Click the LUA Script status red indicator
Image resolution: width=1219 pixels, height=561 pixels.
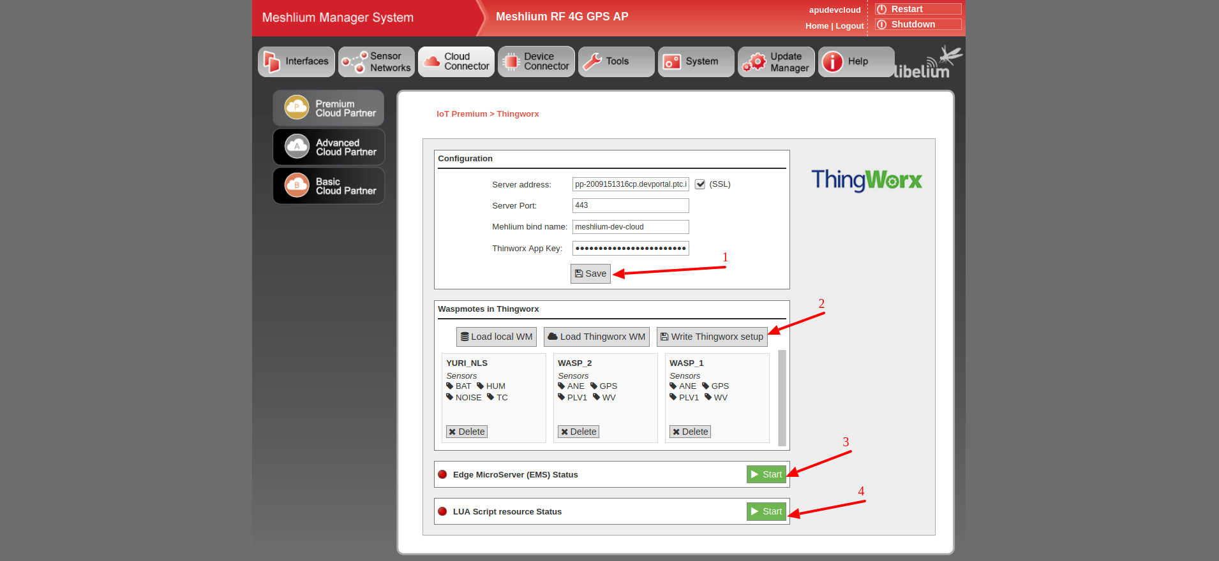click(442, 511)
